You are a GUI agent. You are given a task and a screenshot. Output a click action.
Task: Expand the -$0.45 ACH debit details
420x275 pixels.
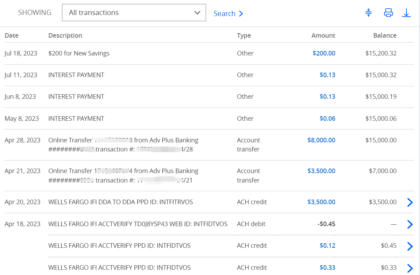tap(410, 224)
